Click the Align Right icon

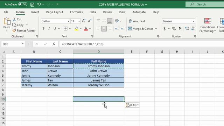110,29
